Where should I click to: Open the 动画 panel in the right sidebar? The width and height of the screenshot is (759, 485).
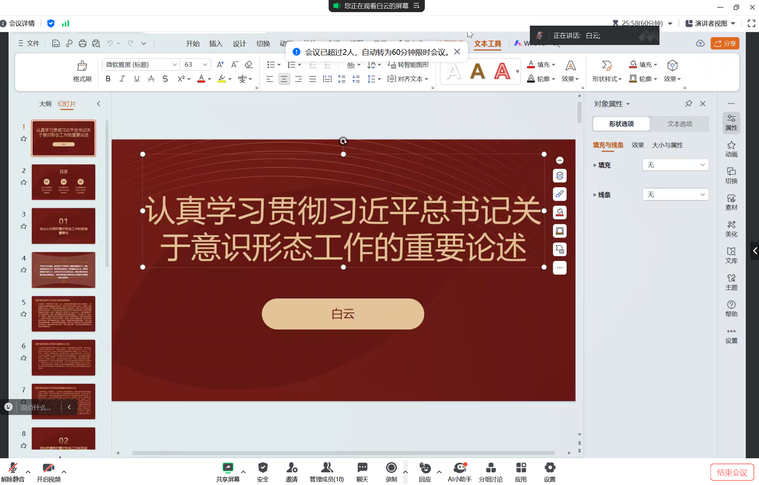click(x=731, y=149)
